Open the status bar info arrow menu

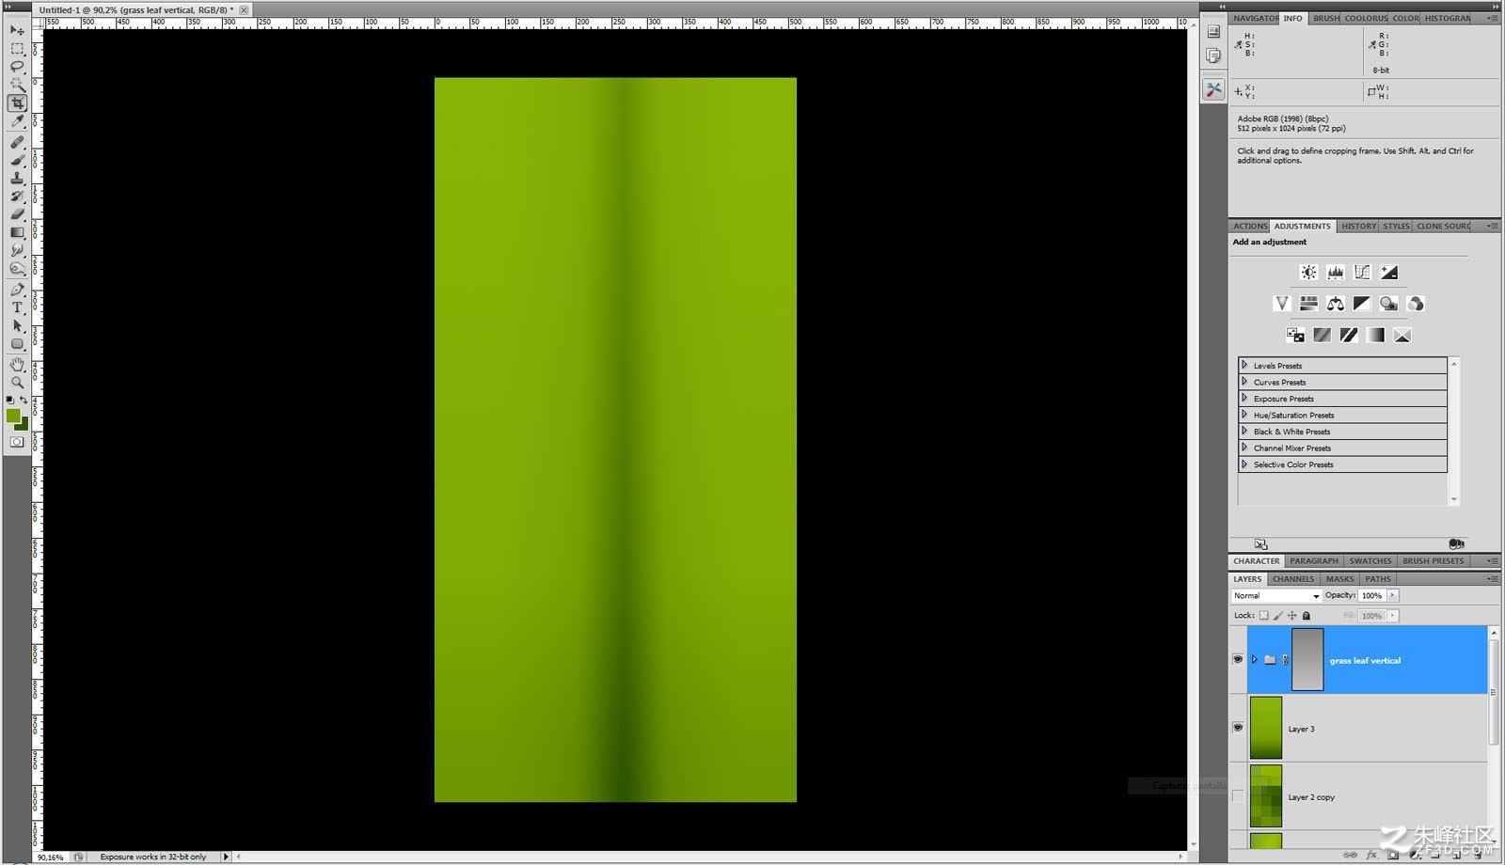click(x=225, y=857)
